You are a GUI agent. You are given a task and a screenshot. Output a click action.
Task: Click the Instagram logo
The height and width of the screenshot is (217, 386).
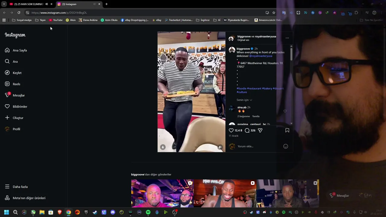tap(15, 35)
